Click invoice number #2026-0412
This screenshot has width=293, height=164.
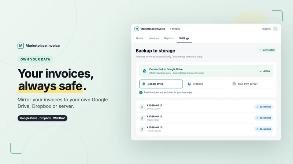pyautogui.click(x=155, y=105)
